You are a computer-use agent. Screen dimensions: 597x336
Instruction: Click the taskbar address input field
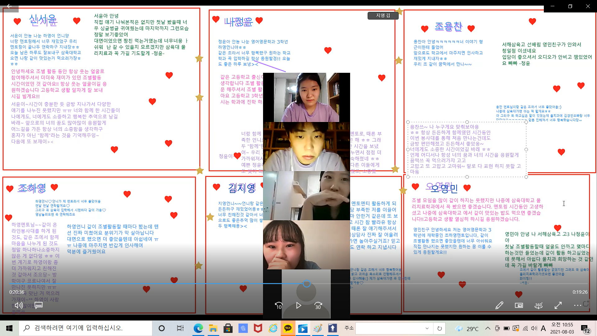pos(390,328)
